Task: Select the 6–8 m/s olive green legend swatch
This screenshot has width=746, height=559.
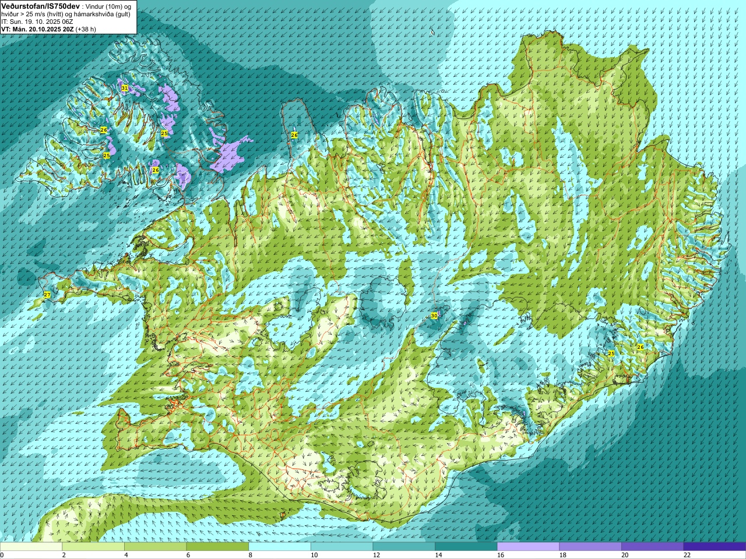Action: tap(217, 547)
